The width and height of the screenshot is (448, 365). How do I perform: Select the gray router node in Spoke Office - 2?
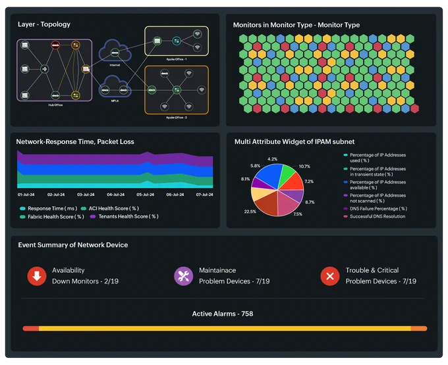[164, 74]
